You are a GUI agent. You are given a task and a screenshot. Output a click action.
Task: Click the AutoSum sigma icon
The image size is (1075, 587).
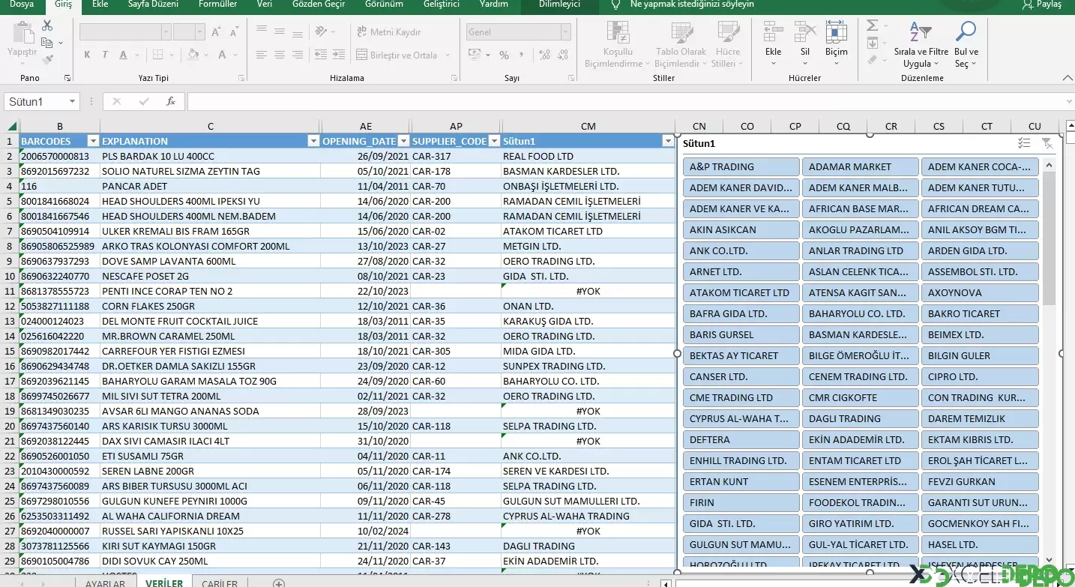[x=872, y=25]
